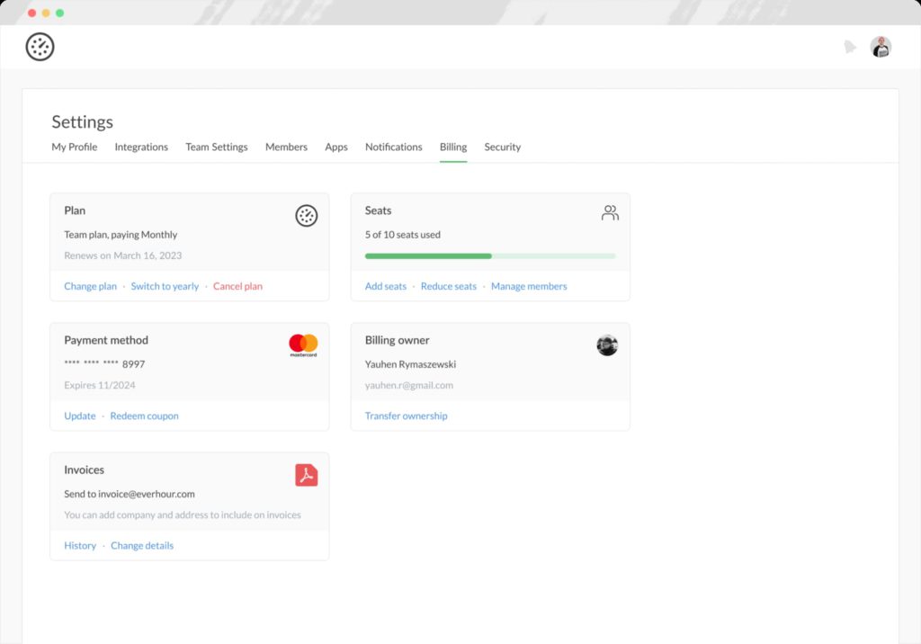Click the green seats usage progress bar

pos(427,255)
